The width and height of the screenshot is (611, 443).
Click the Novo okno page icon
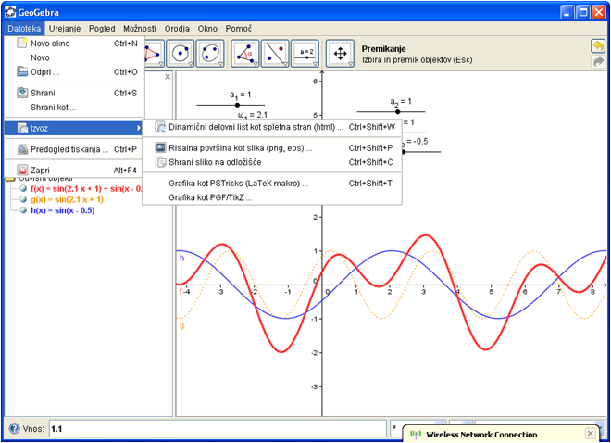22,43
